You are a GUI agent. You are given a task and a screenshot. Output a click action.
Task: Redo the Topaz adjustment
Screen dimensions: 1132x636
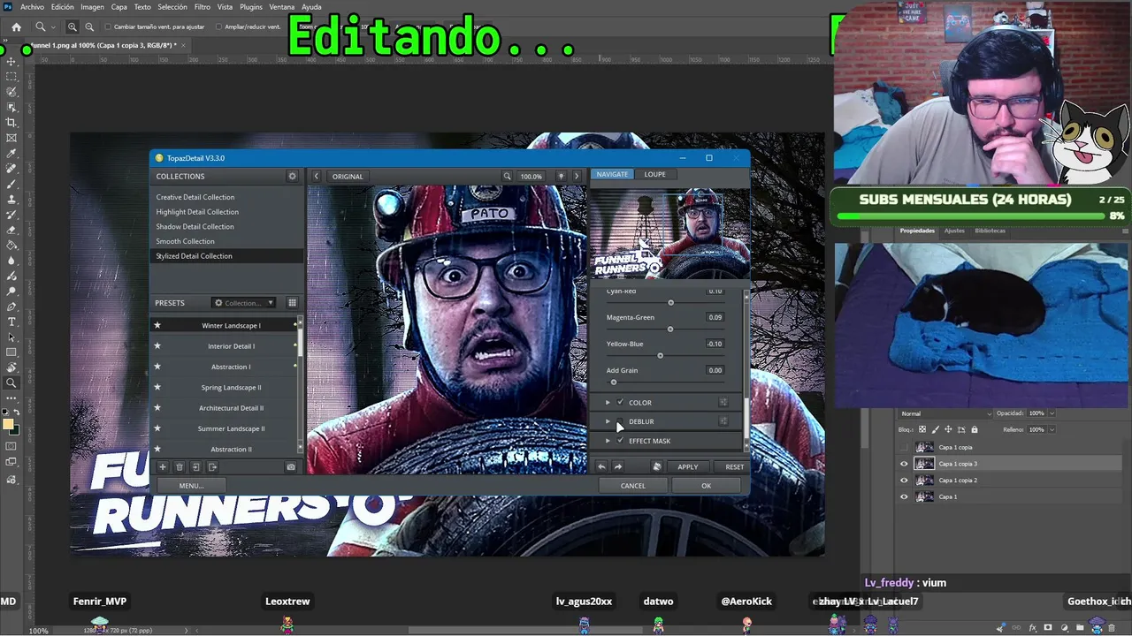click(618, 466)
